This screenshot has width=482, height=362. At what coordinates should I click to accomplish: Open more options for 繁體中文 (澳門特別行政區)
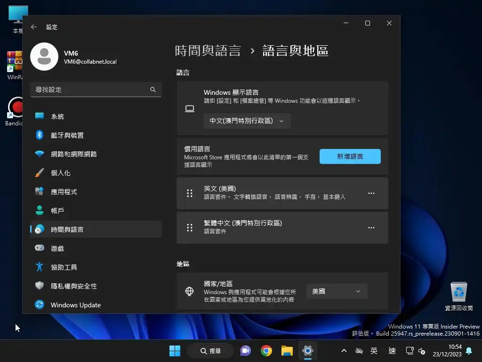(x=371, y=228)
